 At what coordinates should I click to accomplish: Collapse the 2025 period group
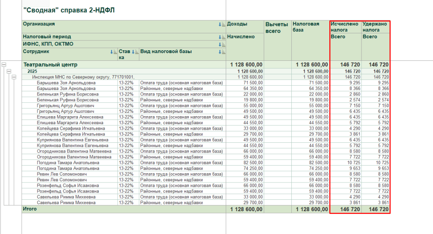click(x=9, y=71)
